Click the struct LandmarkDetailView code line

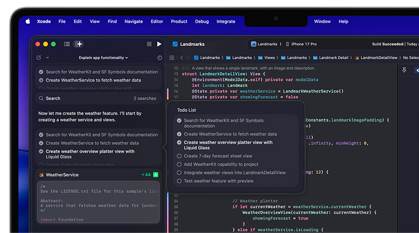coord(224,74)
